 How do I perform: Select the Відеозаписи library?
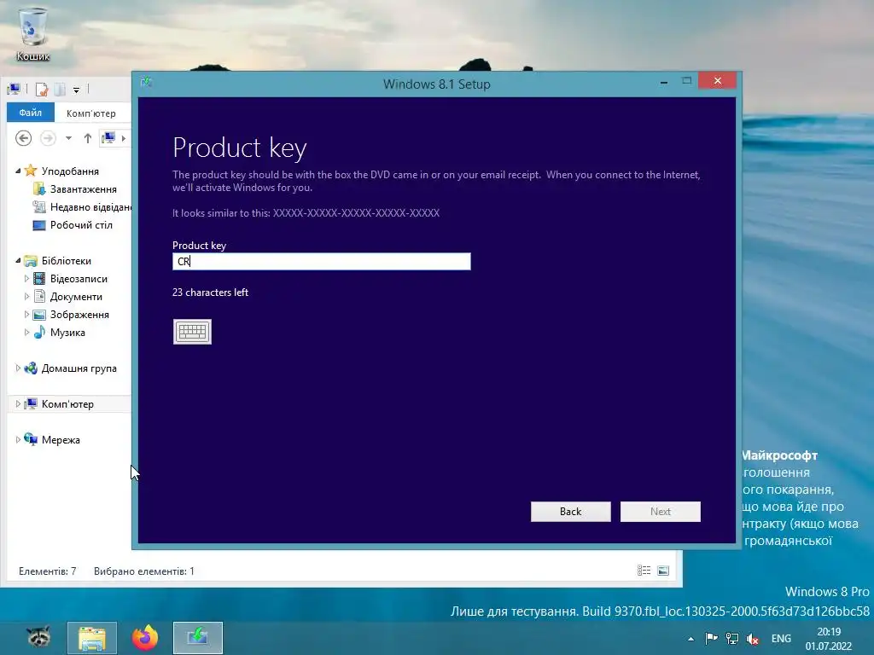click(x=79, y=279)
